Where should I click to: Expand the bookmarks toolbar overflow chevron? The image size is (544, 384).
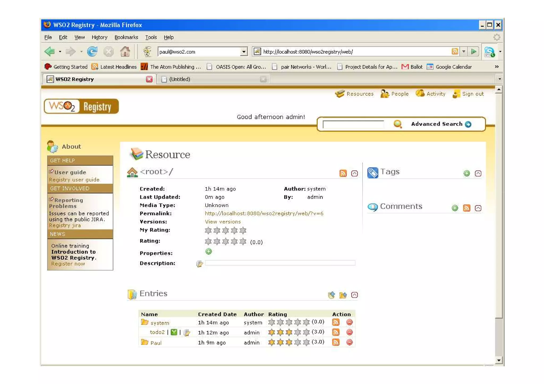(497, 67)
